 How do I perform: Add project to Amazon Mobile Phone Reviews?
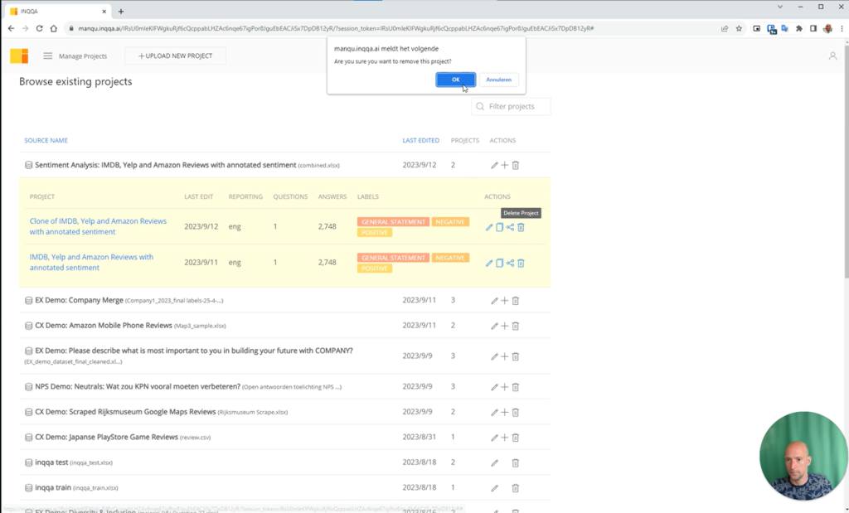(505, 326)
